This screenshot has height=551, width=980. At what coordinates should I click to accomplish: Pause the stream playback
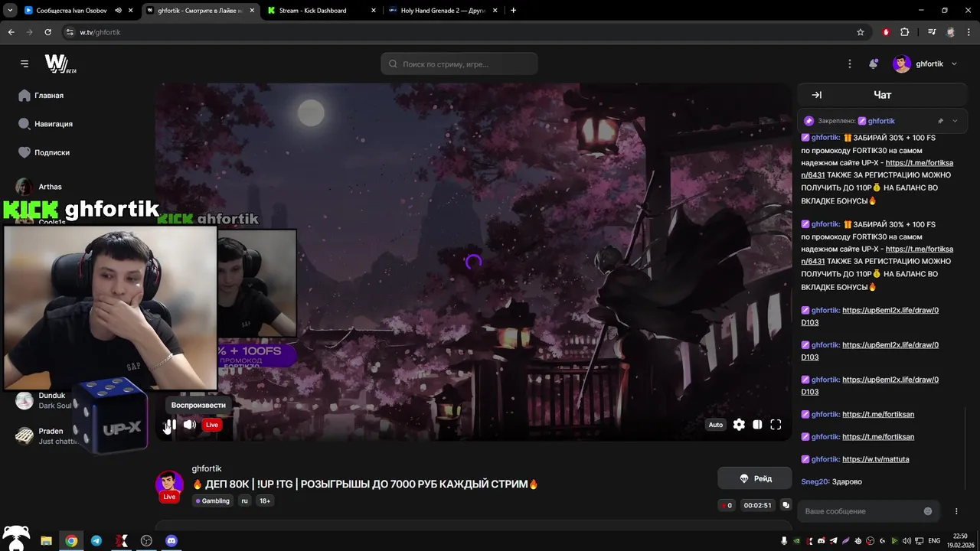point(171,425)
